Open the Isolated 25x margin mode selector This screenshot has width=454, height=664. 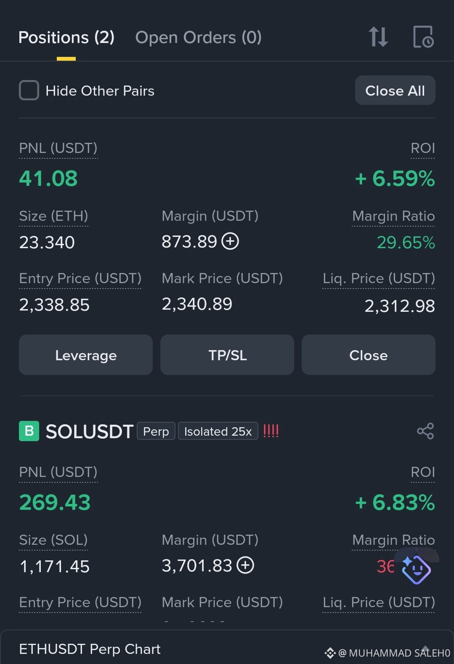218,431
